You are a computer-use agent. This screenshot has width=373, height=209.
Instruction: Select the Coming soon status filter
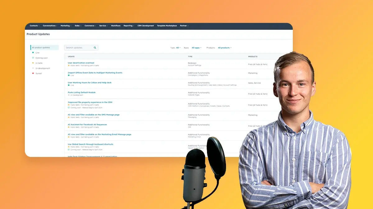41,58
